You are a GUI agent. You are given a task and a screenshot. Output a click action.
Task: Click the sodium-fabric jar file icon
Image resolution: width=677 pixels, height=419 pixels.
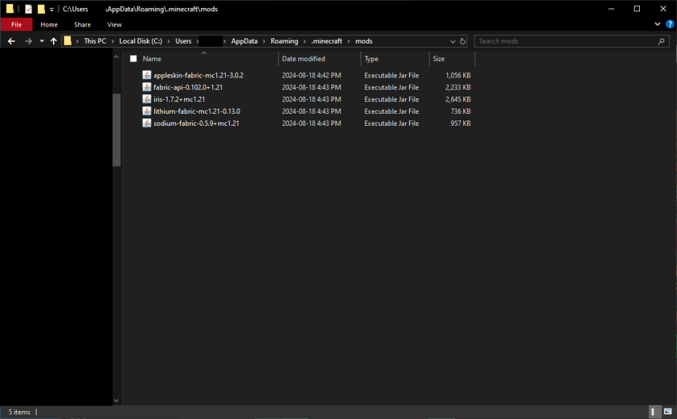[x=147, y=123]
